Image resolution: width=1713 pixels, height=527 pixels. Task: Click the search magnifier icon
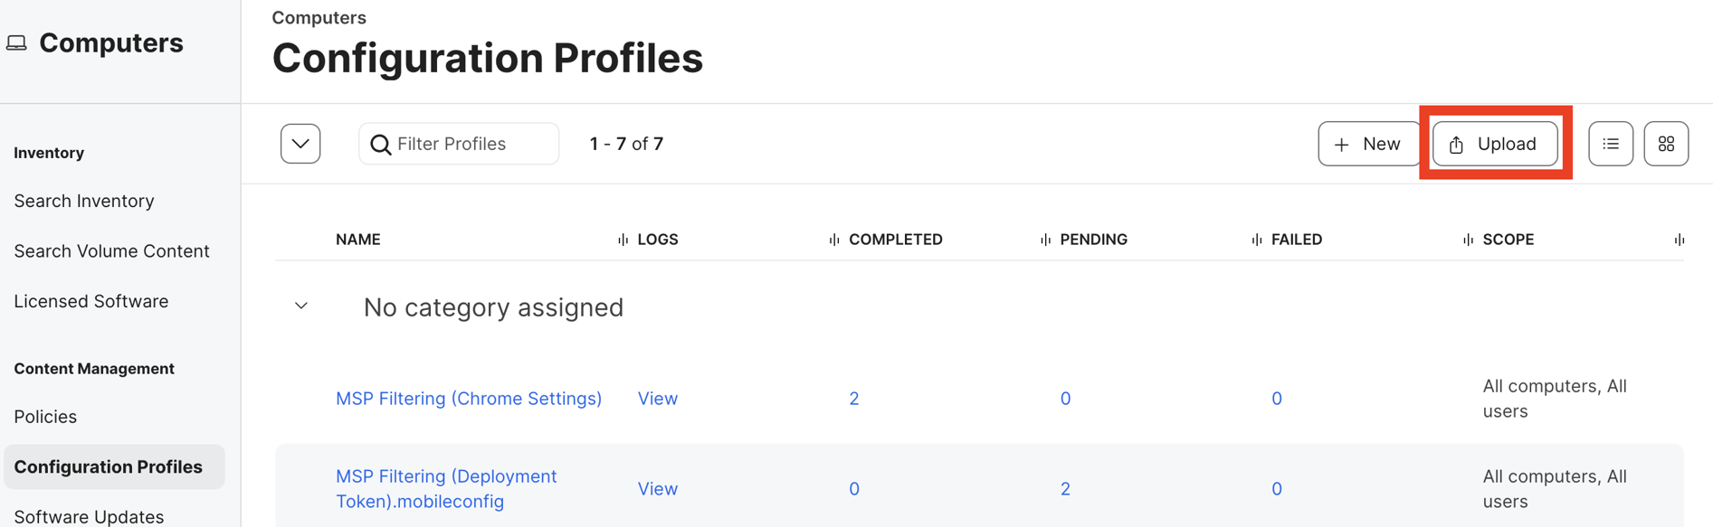tap(381, 145)
